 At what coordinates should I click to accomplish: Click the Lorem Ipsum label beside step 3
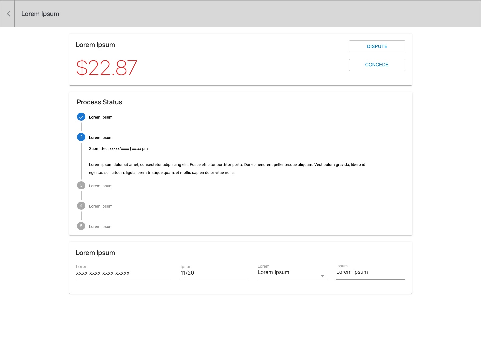pyautogui.click(x=101, y=186)
